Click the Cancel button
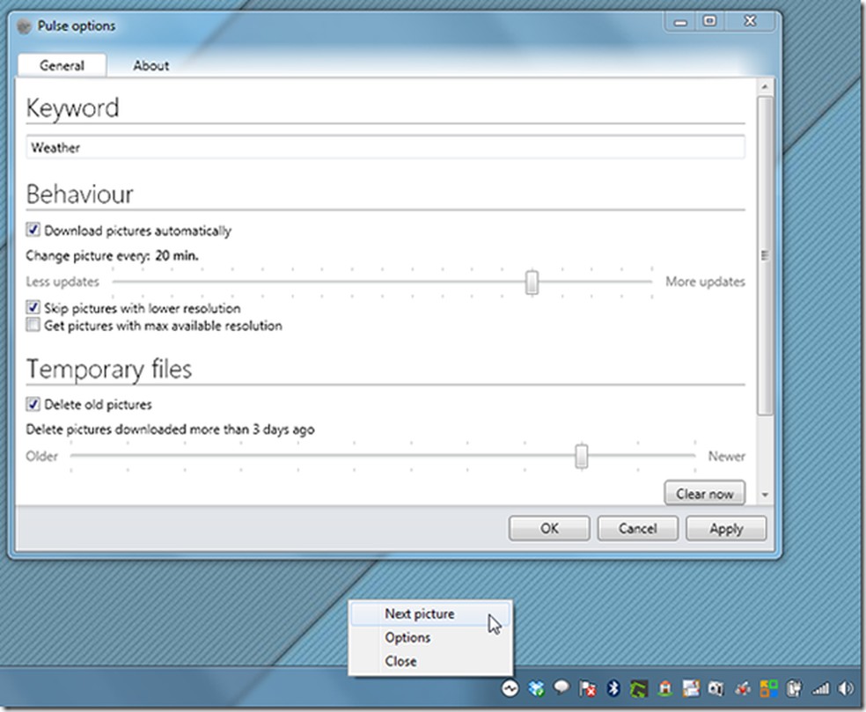 click(637, 529)
